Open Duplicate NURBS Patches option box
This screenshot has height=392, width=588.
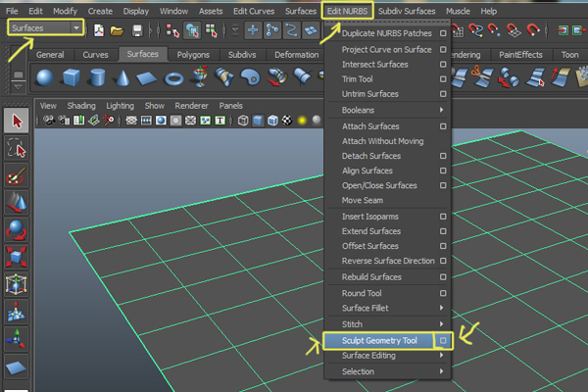[443, 33]
